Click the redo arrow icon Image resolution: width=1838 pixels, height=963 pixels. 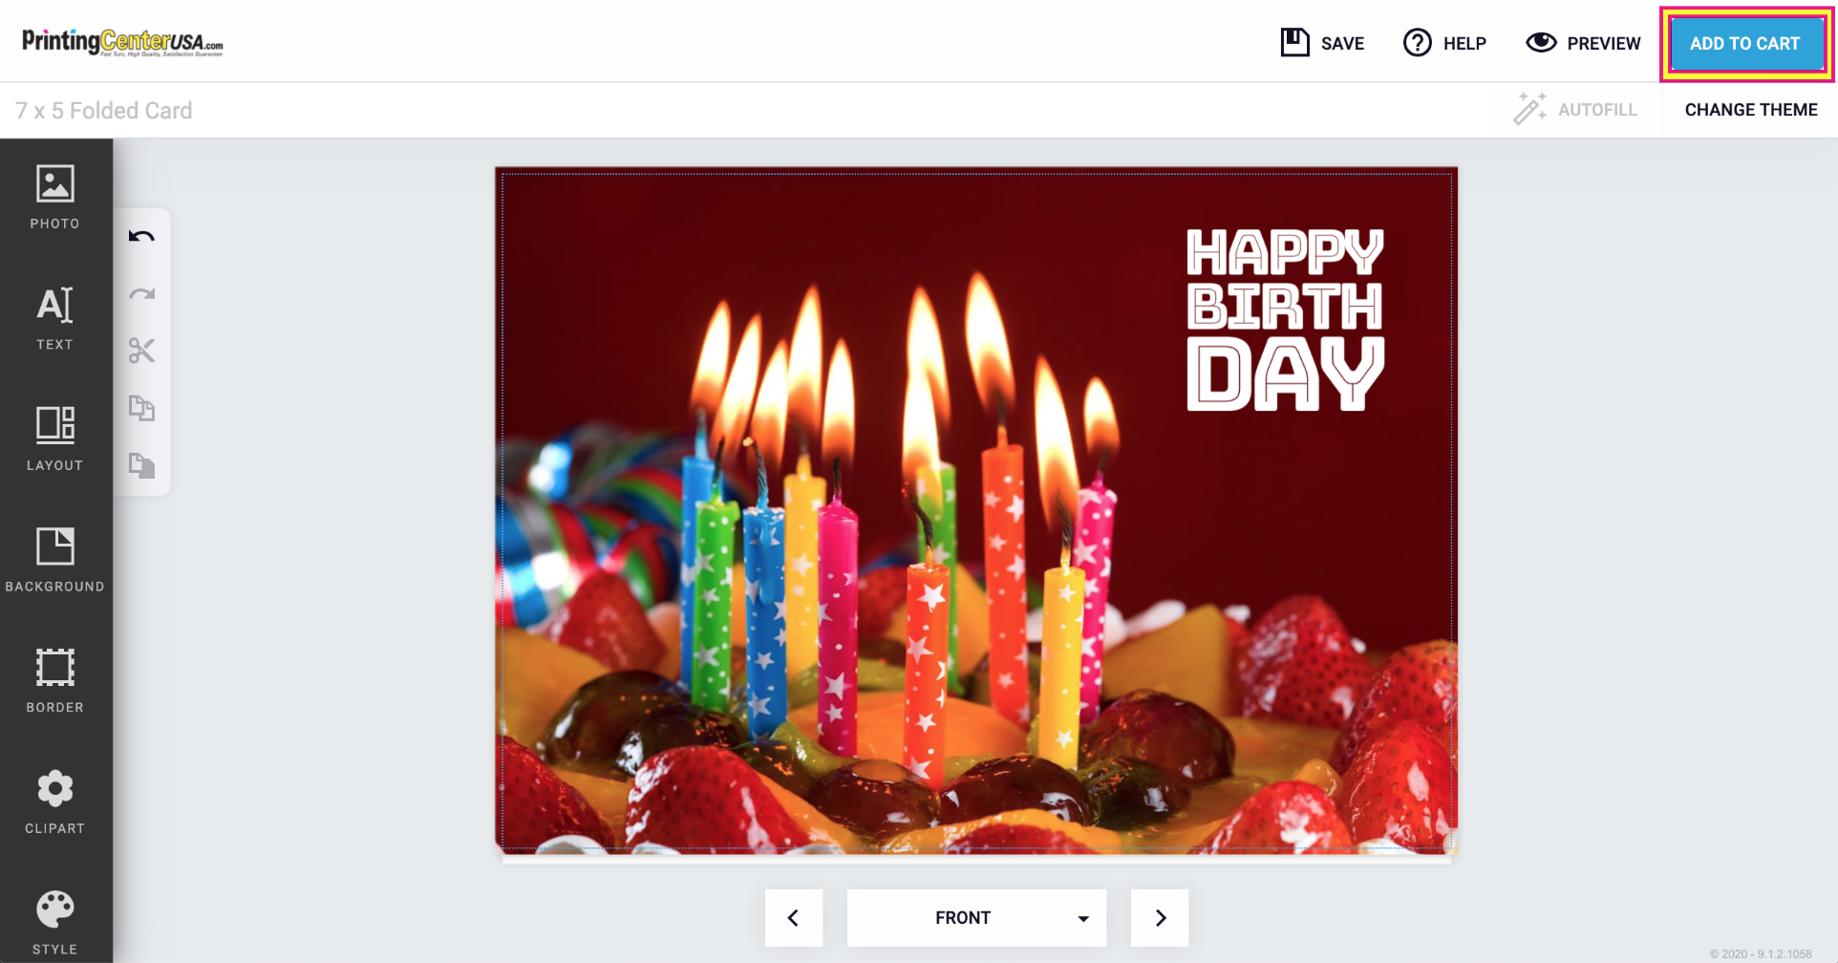click(141, 293)
